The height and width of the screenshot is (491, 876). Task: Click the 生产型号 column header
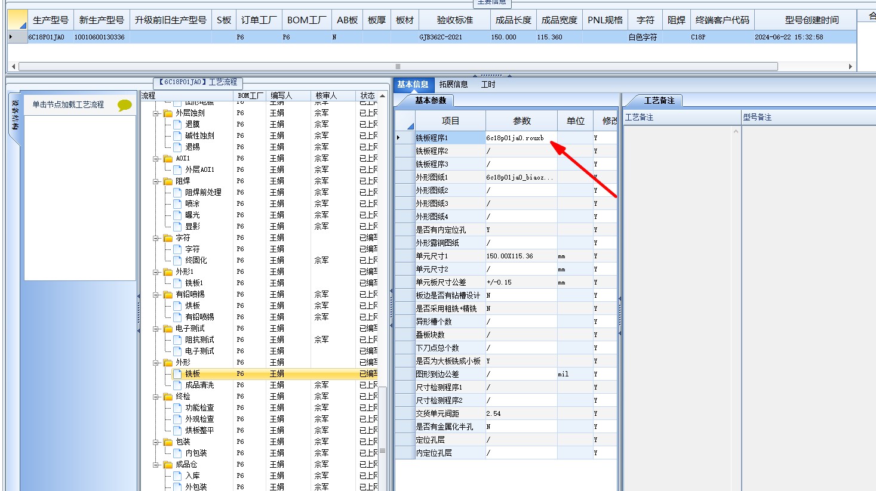[x=50, y=20]
